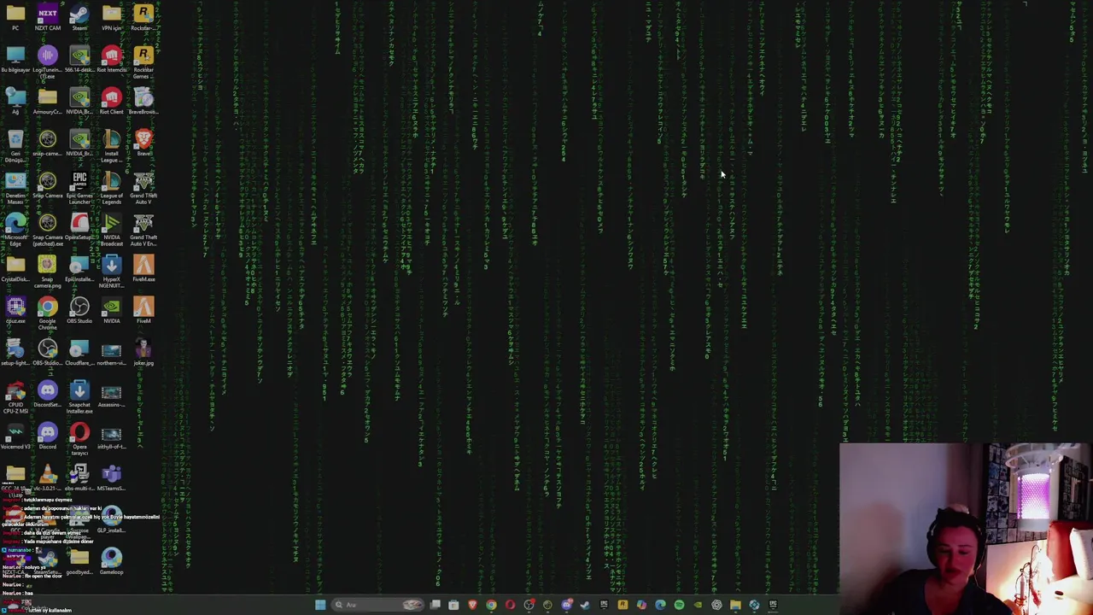This screenshot has height=615, width=1093.
Task: Select the BraveBrowser installer icon
Action: [143, 101]
